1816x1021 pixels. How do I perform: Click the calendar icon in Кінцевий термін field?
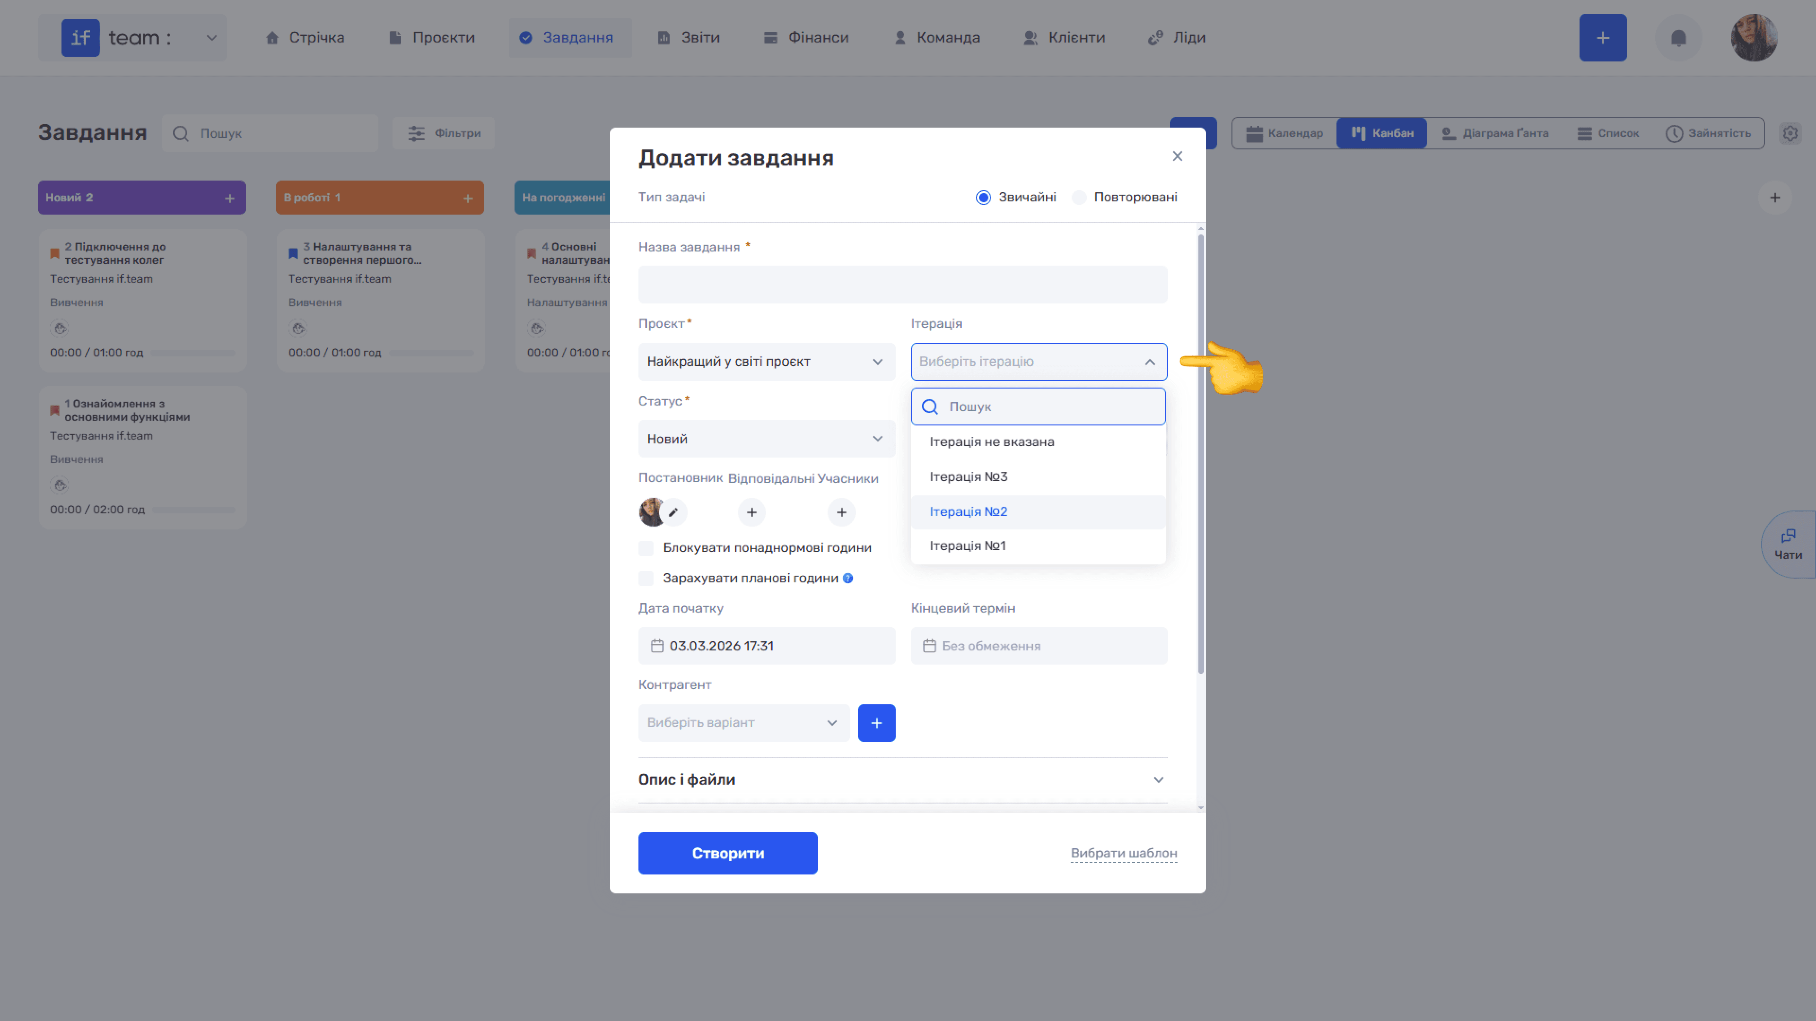point(930,646)
